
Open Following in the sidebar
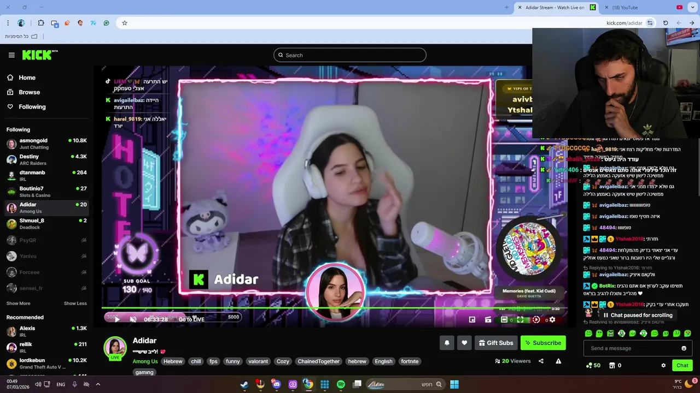(x=32, y=107)
